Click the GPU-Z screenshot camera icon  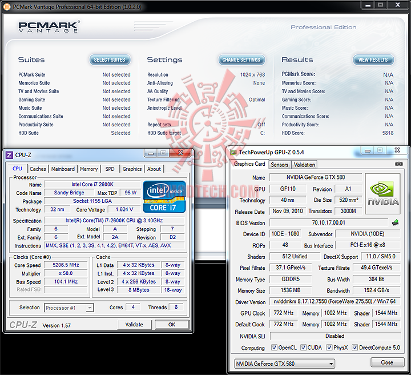point(398,163)
